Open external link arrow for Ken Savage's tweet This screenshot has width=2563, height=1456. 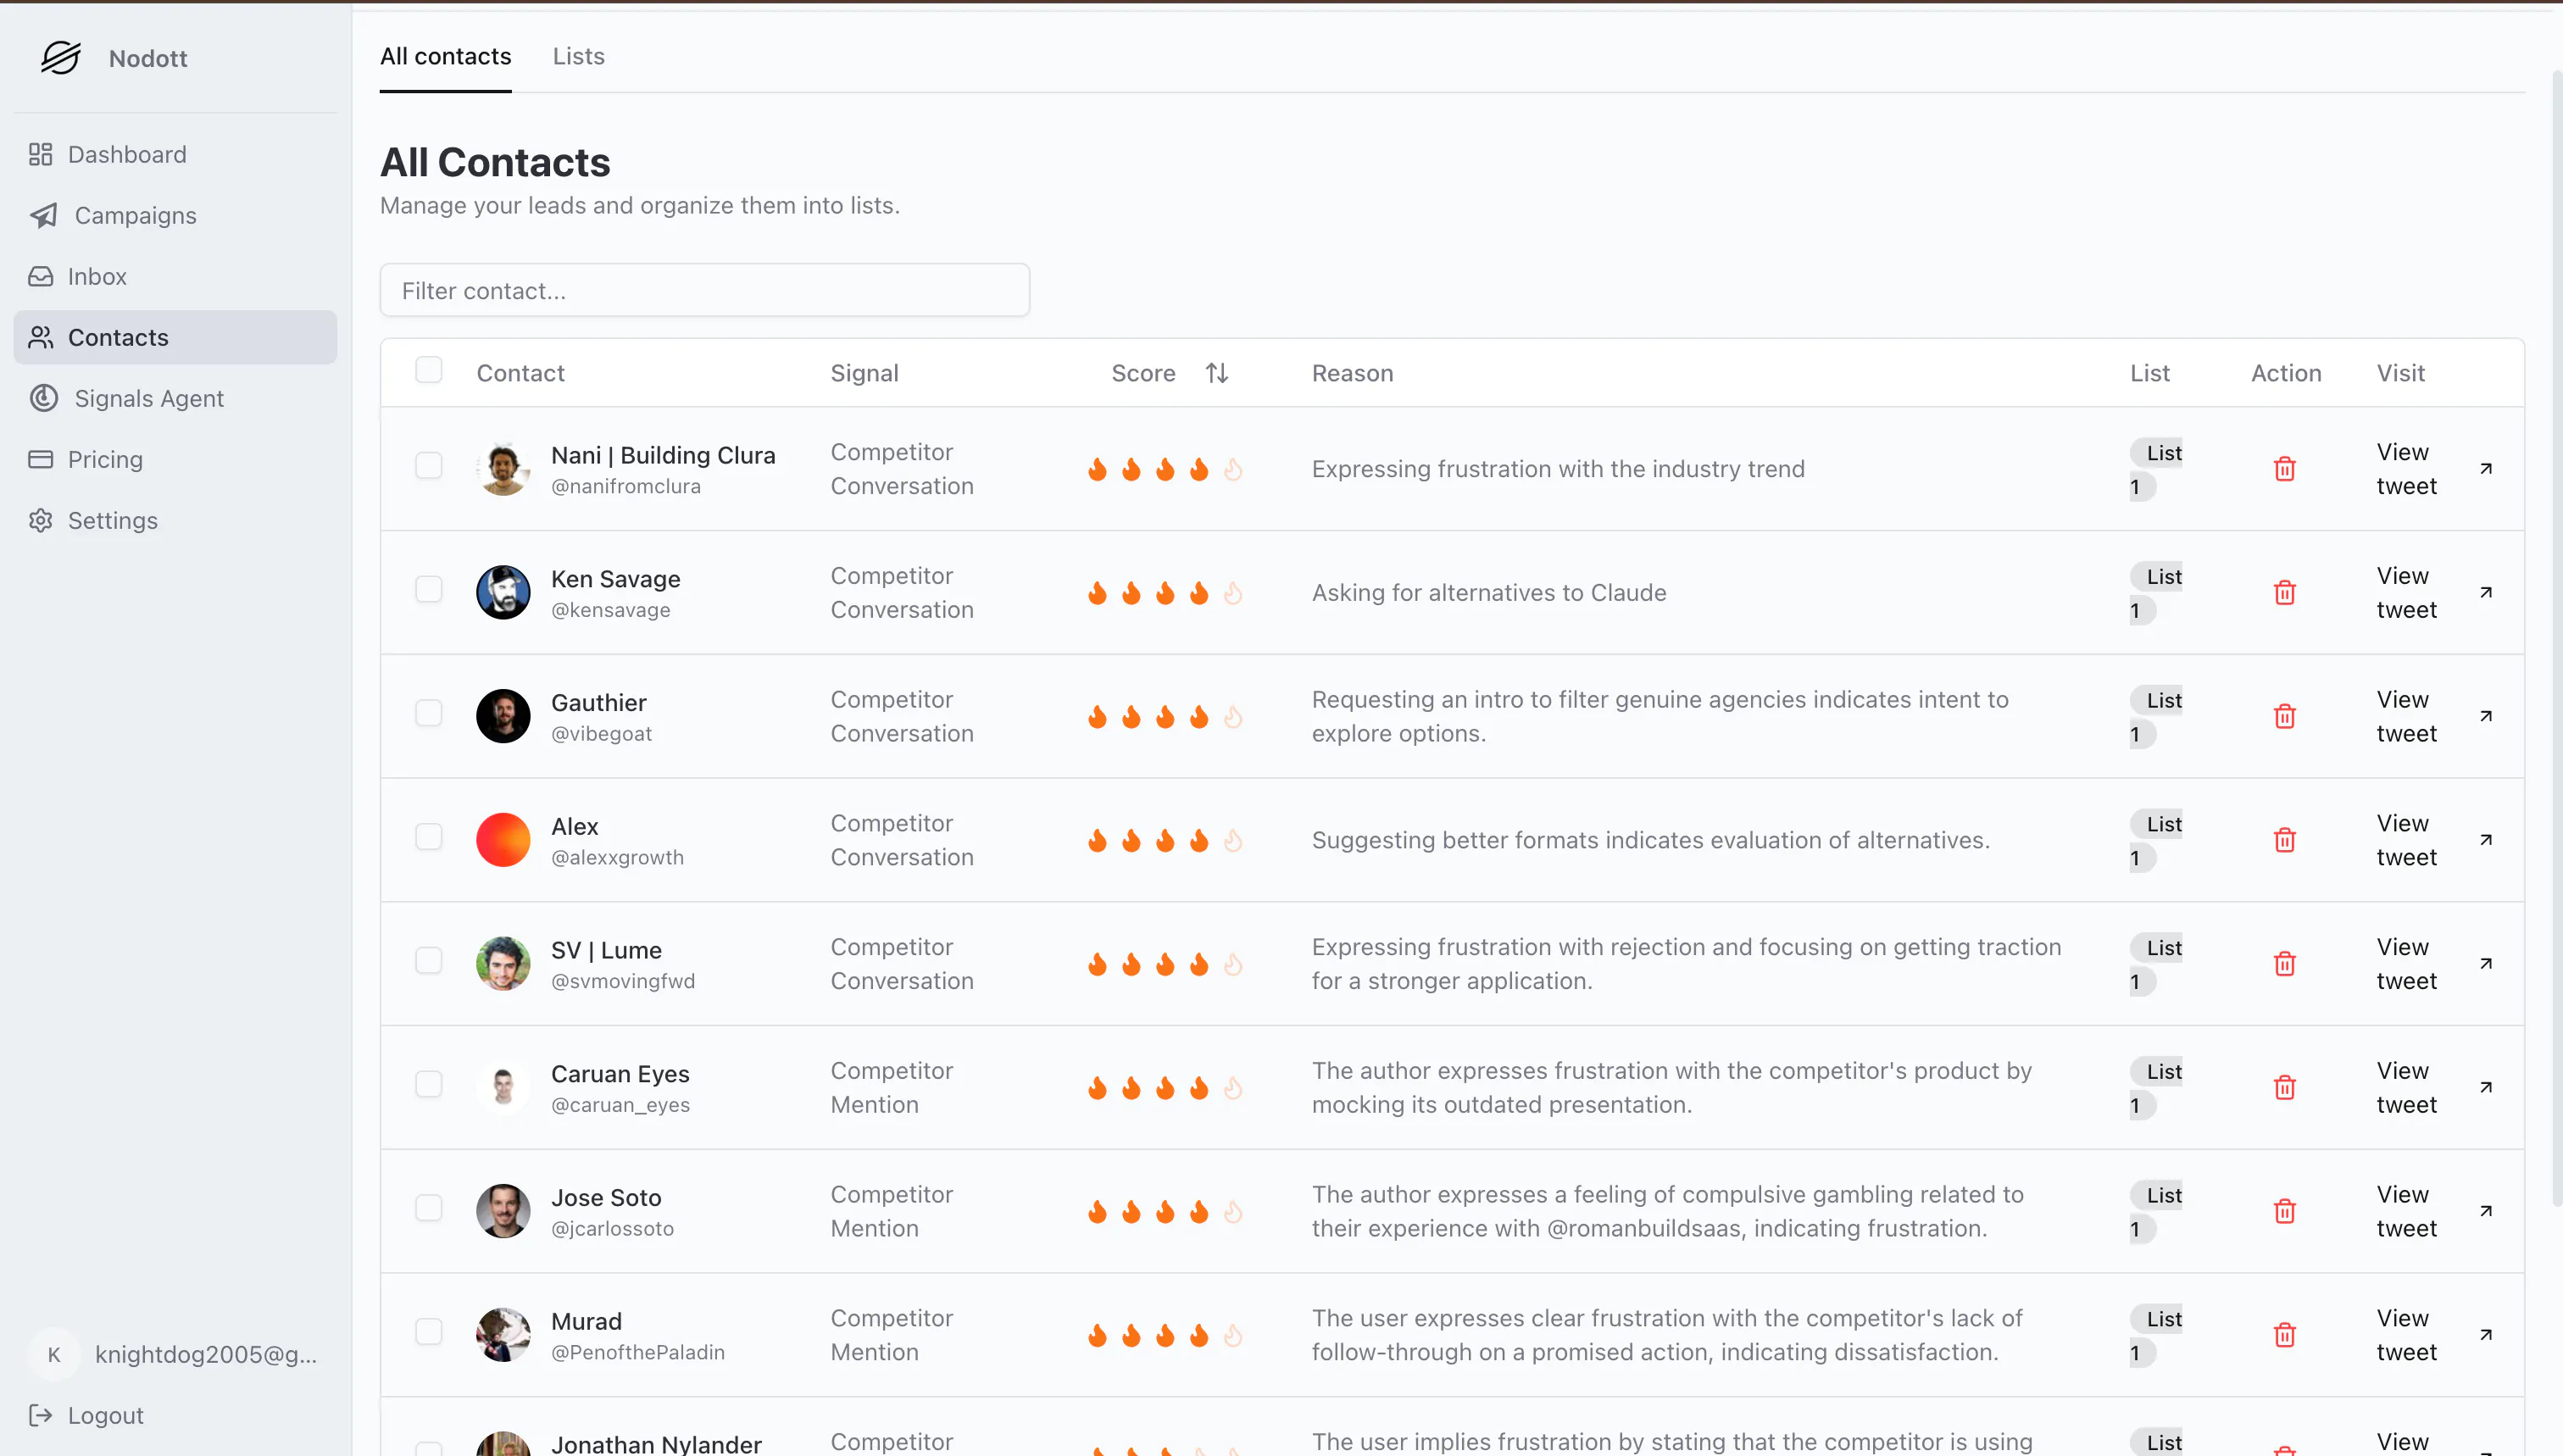coord(2486,592)
